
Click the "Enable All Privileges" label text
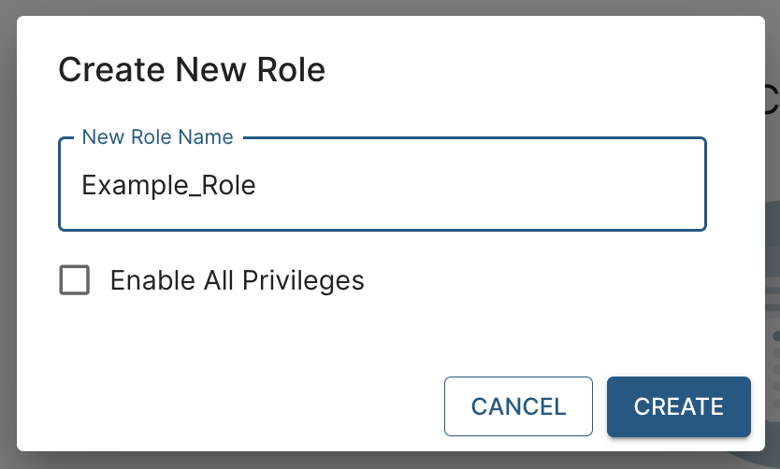237,280
